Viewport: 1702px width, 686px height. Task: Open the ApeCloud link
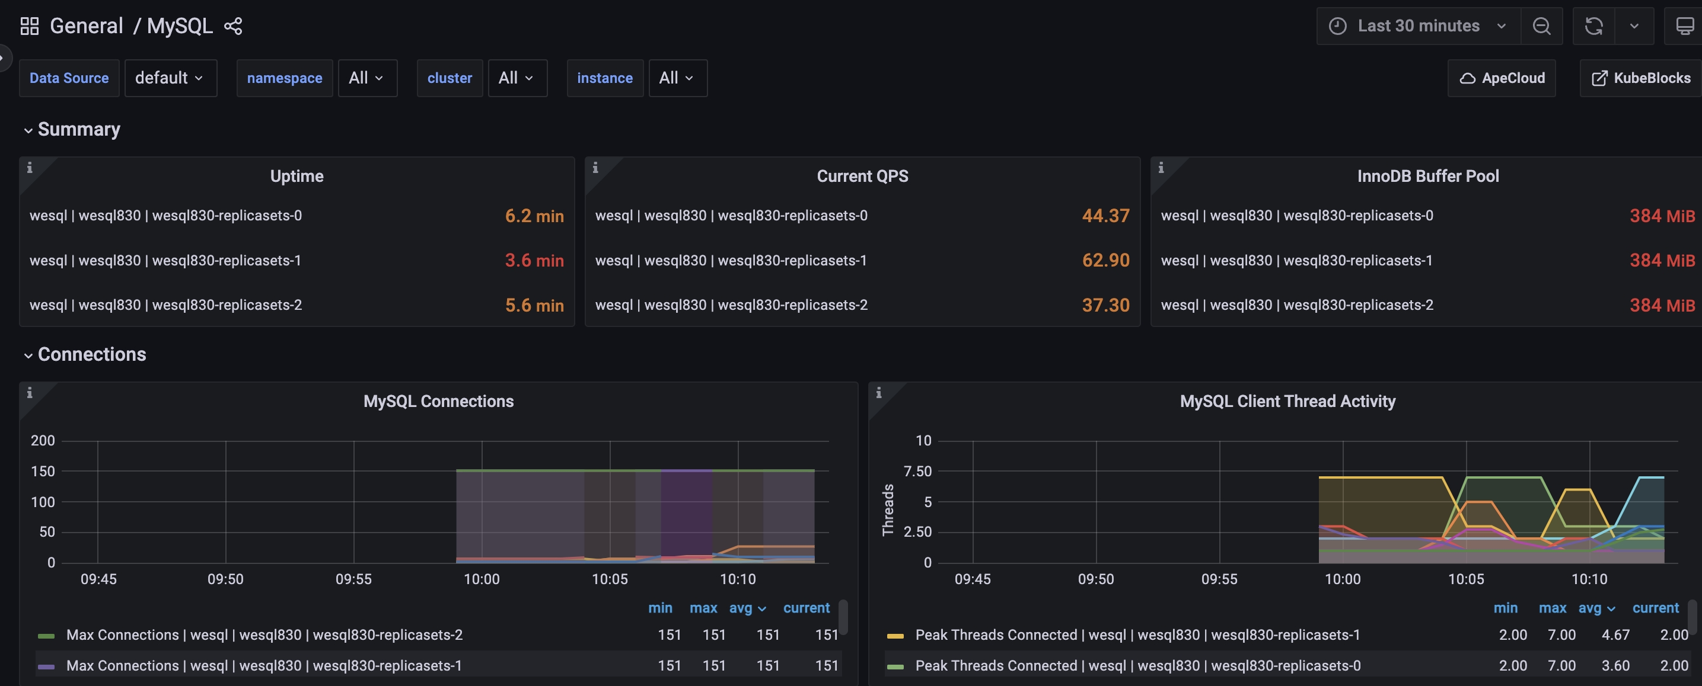point(1501,78)
